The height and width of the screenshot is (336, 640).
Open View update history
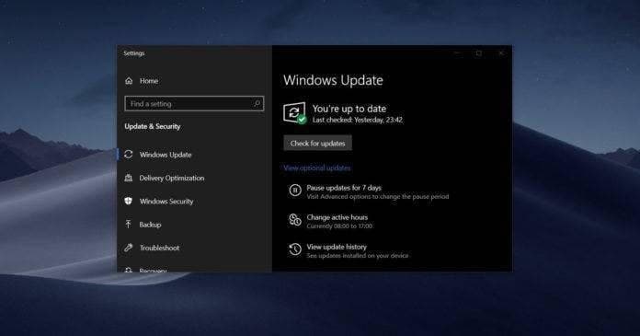pyautogui.click(x=337, y=247)
